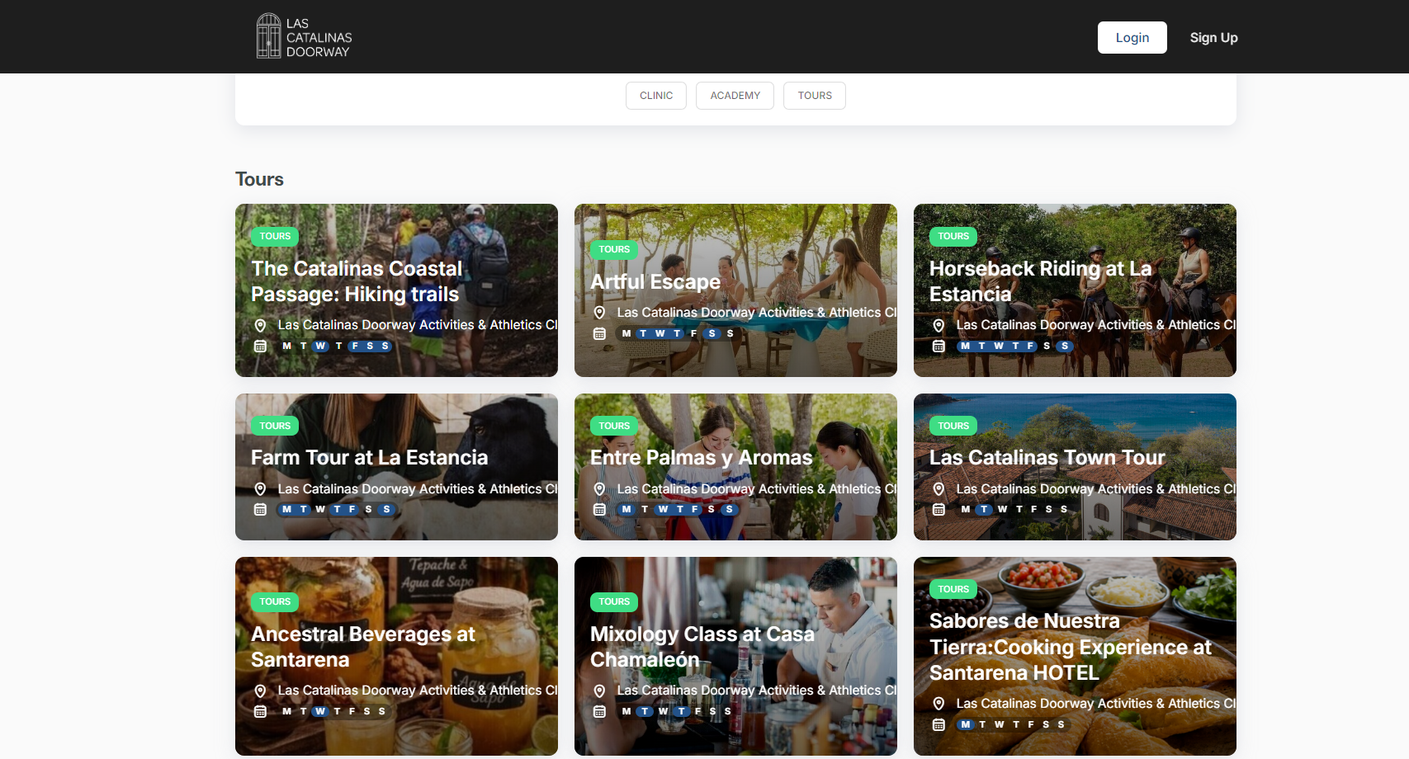Open Horseback Riding at La Estancia title
Viewport: 1409px width, 759px height.
pos(1040,281)
